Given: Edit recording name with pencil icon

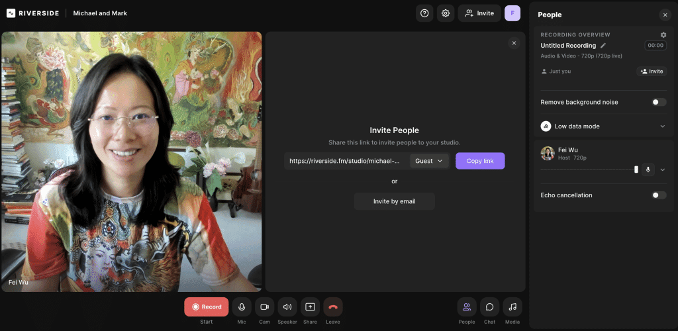Looking at the screenshot, I should click(x=603, y=46).
